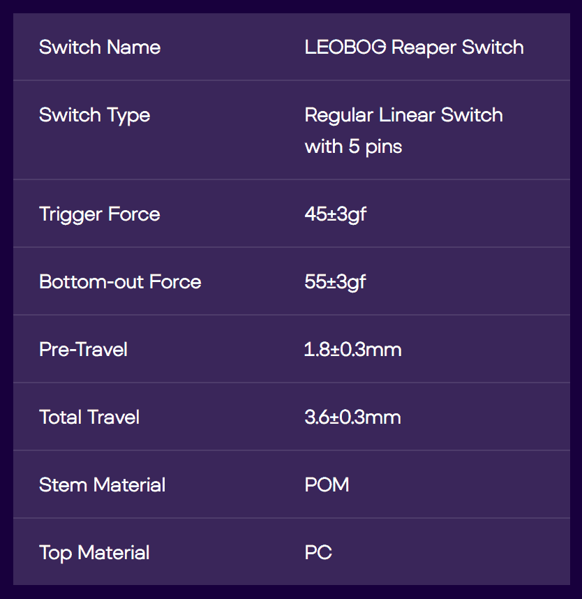Click the 45±3gf value
Image resolution: width=582 pixels, height=599 pixels.
336,214
